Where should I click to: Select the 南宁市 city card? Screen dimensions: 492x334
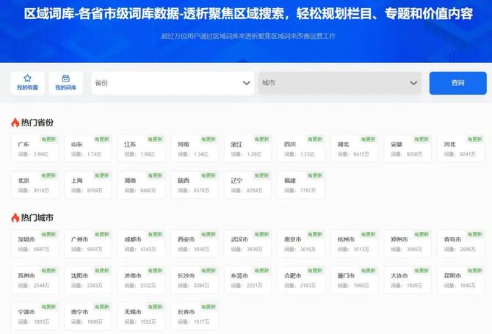click(x=88, y=316)
